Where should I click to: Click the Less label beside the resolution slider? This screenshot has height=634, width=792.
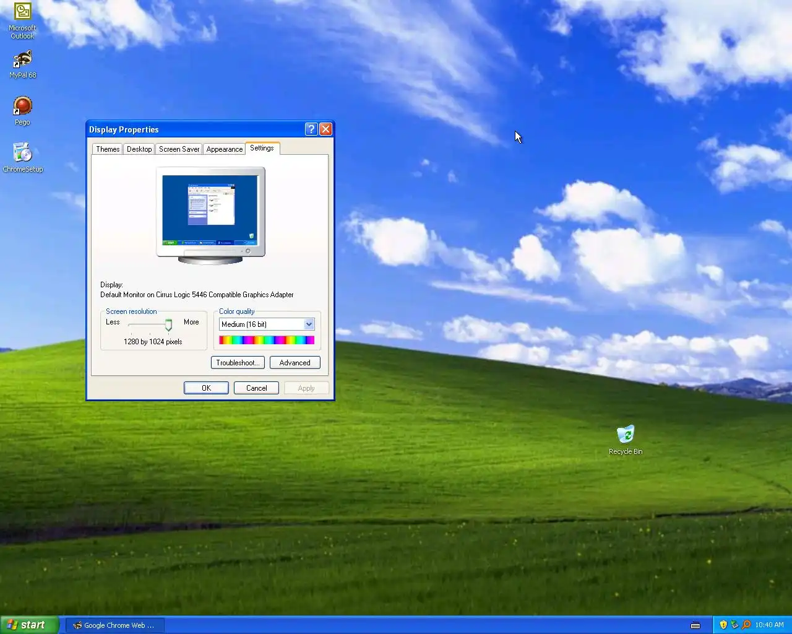pyautogui.click(x=113, y=322)
